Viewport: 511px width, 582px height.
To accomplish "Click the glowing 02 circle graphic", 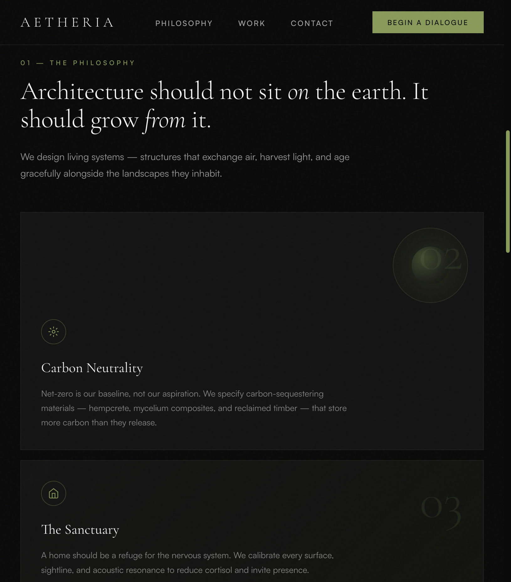I will pos(430,265).
